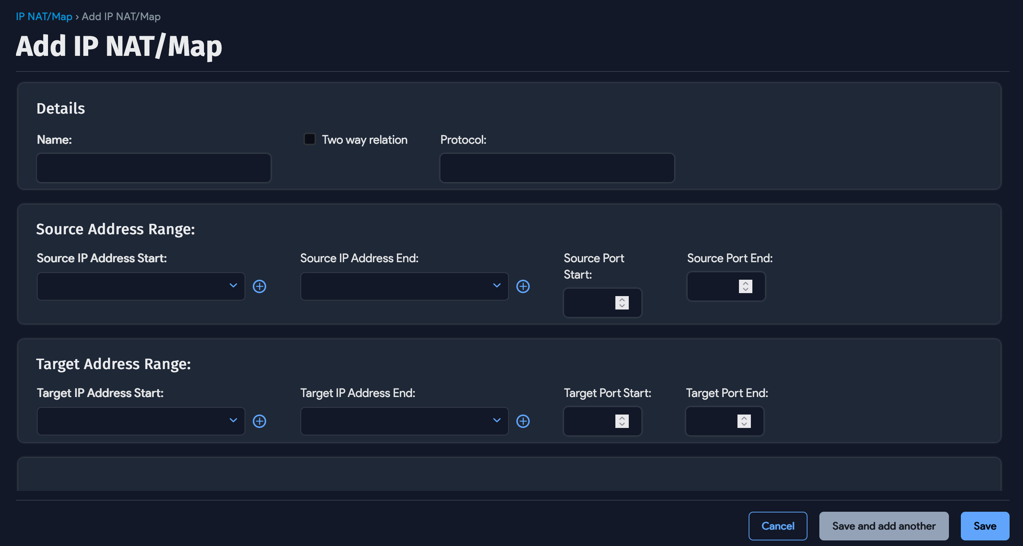Image resolution: width=1023 pixels, height=546 pixels.
Task: Increment the Source Port End value
Action: [745, 284]
